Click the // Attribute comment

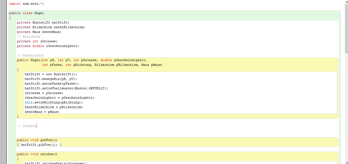point(28,37)
